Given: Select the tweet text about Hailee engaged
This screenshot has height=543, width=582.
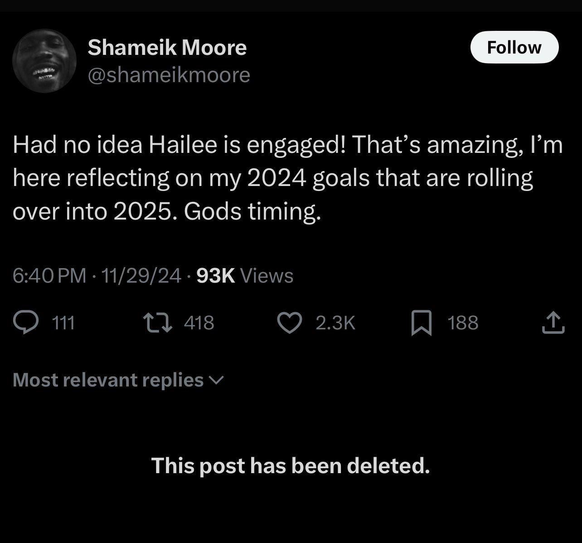Looking at the screenshot, I should click(x=288, y=178).
